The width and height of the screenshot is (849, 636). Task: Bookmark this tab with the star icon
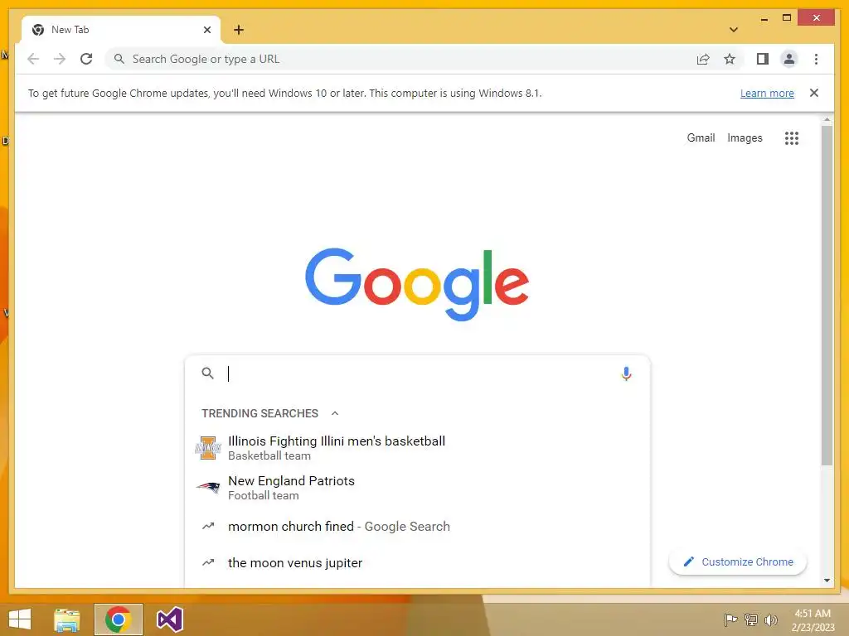click(x=730, y=59)
